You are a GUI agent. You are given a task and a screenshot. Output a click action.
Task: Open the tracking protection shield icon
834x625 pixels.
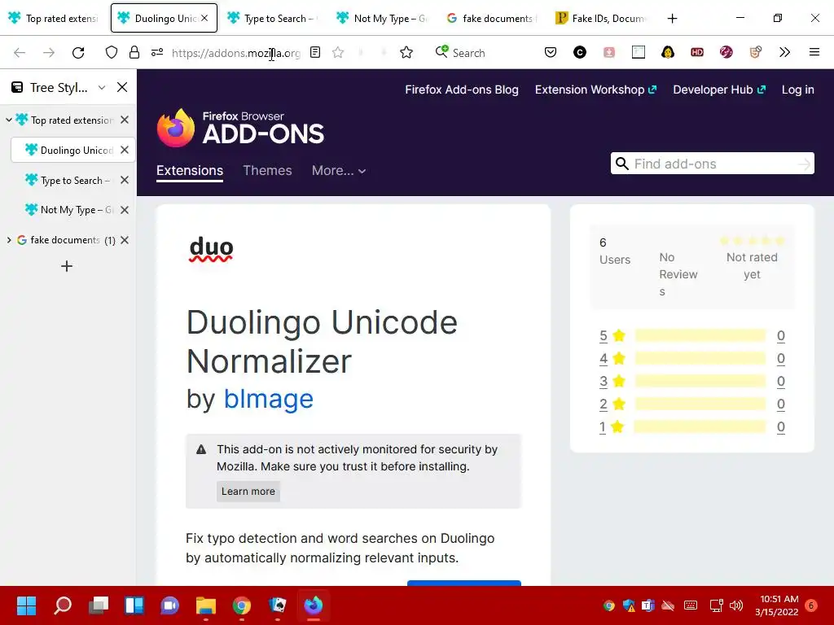pyautogui.click(x=111, y=53)
